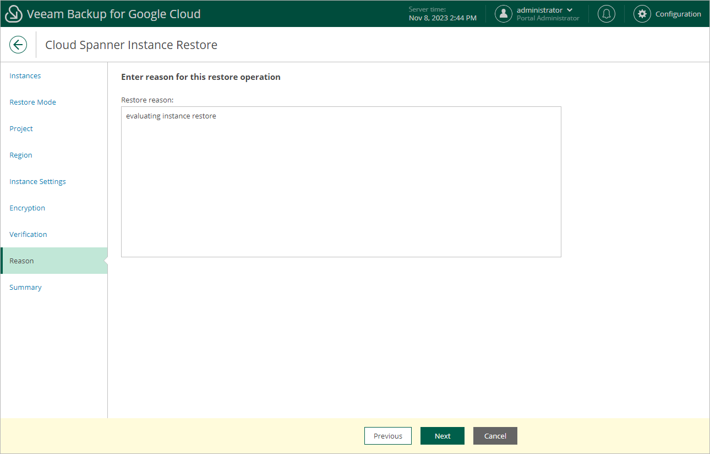Click the Next button
The height and width of the screenshot is (454, 710).
click(443, 436)
